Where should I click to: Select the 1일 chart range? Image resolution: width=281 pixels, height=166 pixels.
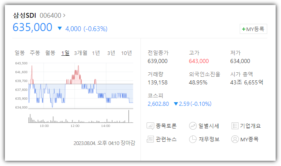(x=65, y=53)
